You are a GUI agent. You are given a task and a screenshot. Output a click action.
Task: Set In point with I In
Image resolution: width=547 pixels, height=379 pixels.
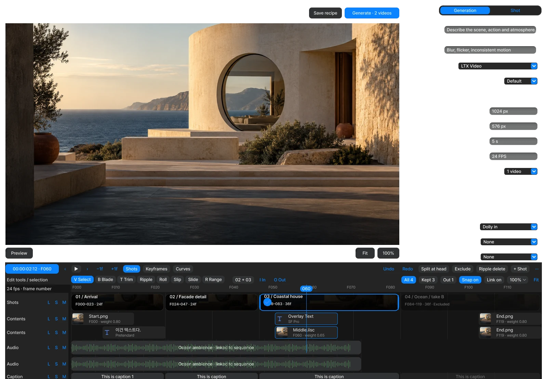(263, 280)
